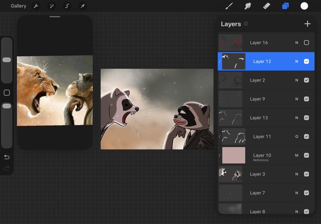321x224 pixels.
Task: Open blend mode N of Layer 9
Action: pyautogui.click(x=296, y=99)
